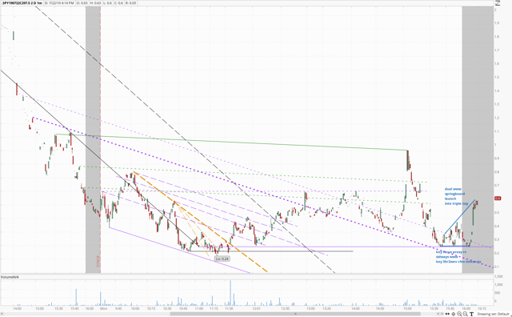Click the C: 0.6 close value

(x=118, y=3)
